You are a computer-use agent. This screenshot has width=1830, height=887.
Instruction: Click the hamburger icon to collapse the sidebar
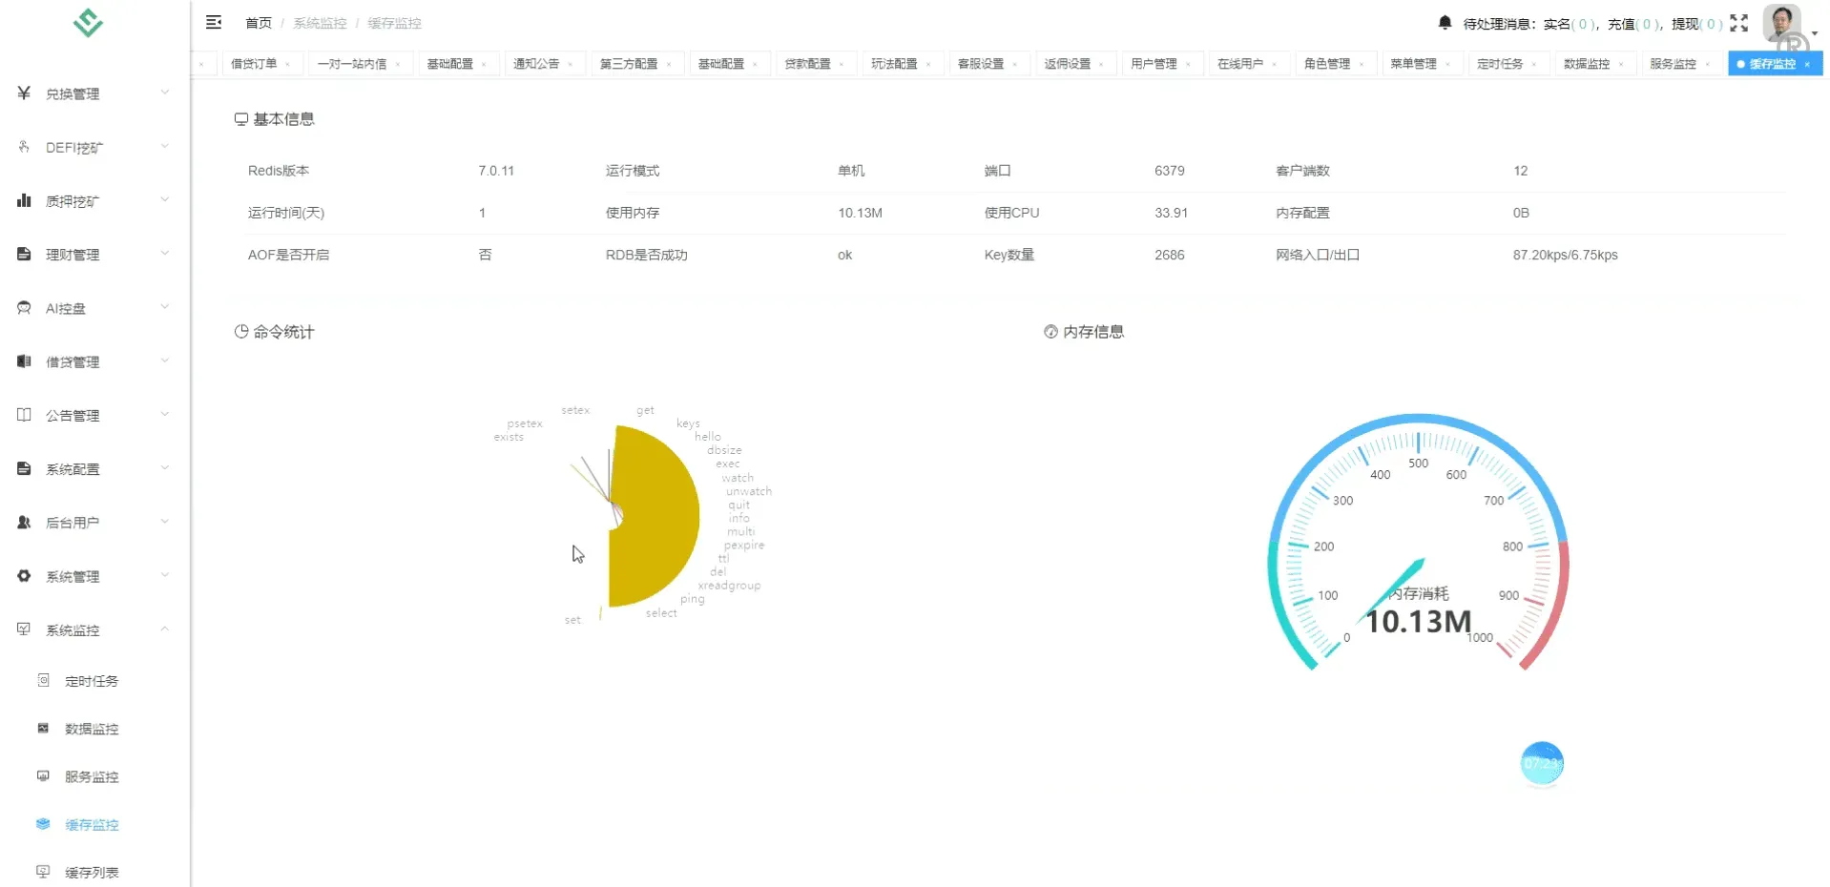click(x=214, y=23)
